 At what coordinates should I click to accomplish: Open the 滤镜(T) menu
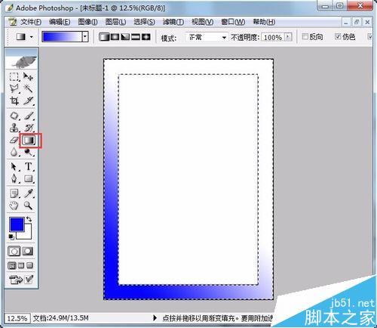[x=173, y=22]
